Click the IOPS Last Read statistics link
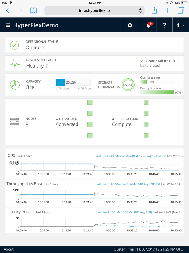The height and width of the screenshot is (253, 189). click(131, 156)
